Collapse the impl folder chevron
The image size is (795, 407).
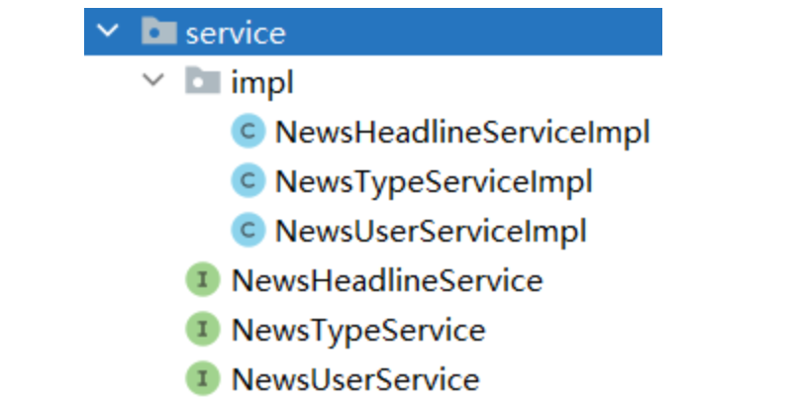click(x=153, y=80)
